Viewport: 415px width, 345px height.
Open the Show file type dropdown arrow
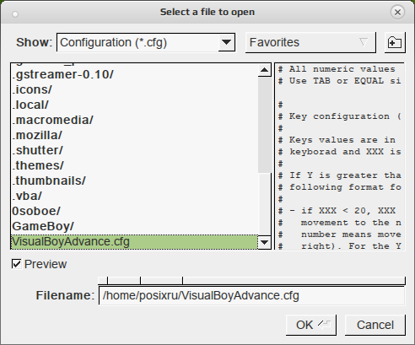(226, 42)
